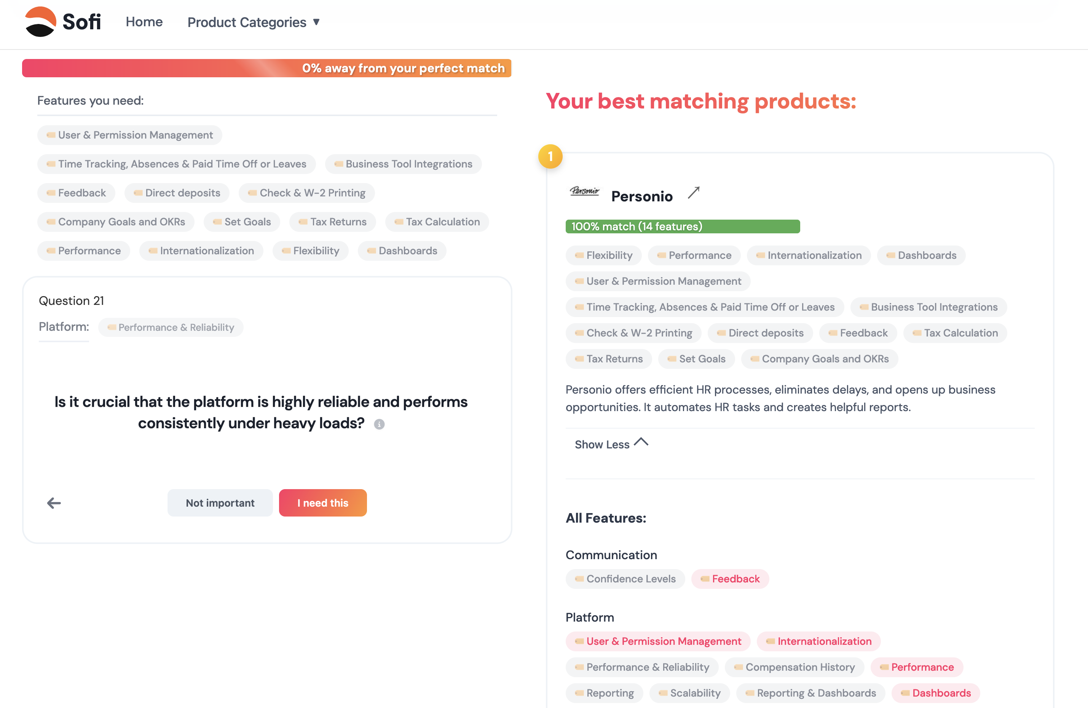Open Personio external link arrow icon

coord(694,193)
